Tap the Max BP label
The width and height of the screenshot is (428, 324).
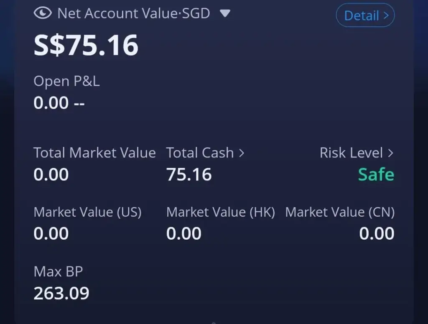[58, 272]
